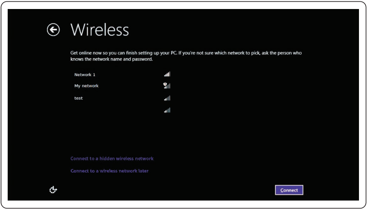Click the "Wireless" page heading

(x=100, y=30)
